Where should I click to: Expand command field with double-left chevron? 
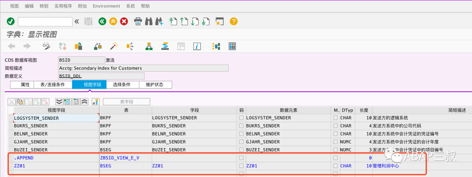77,21
